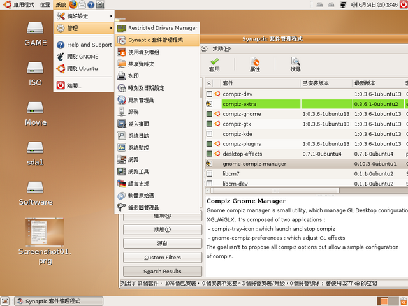This screenshot has height=306, width=408.
Task: Open the mail launcher in top panel
Action: coord(82,4)
